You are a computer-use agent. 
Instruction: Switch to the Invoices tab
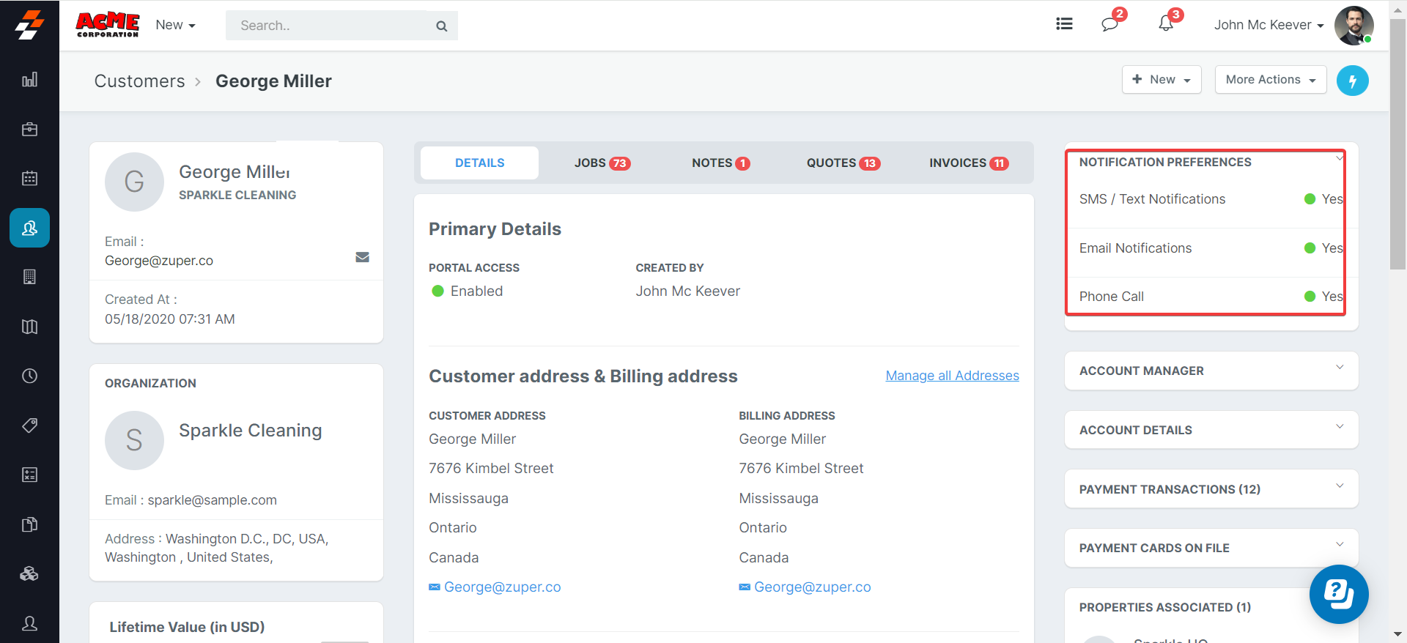(968, 163)
